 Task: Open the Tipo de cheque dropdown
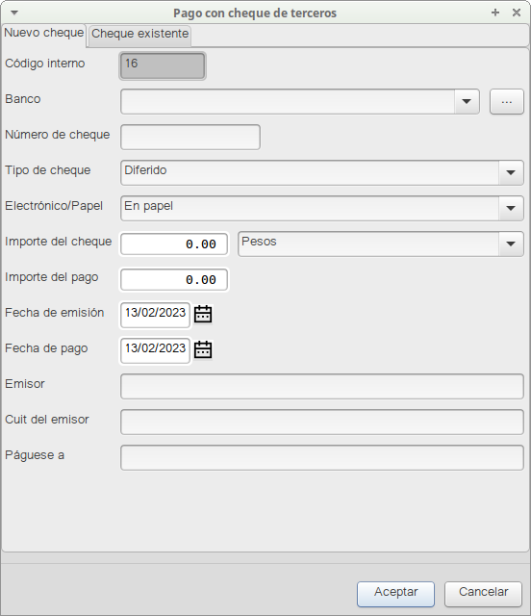(511, 173)
